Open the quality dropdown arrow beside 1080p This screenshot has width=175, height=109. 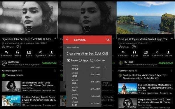click(x=105, y=68)
